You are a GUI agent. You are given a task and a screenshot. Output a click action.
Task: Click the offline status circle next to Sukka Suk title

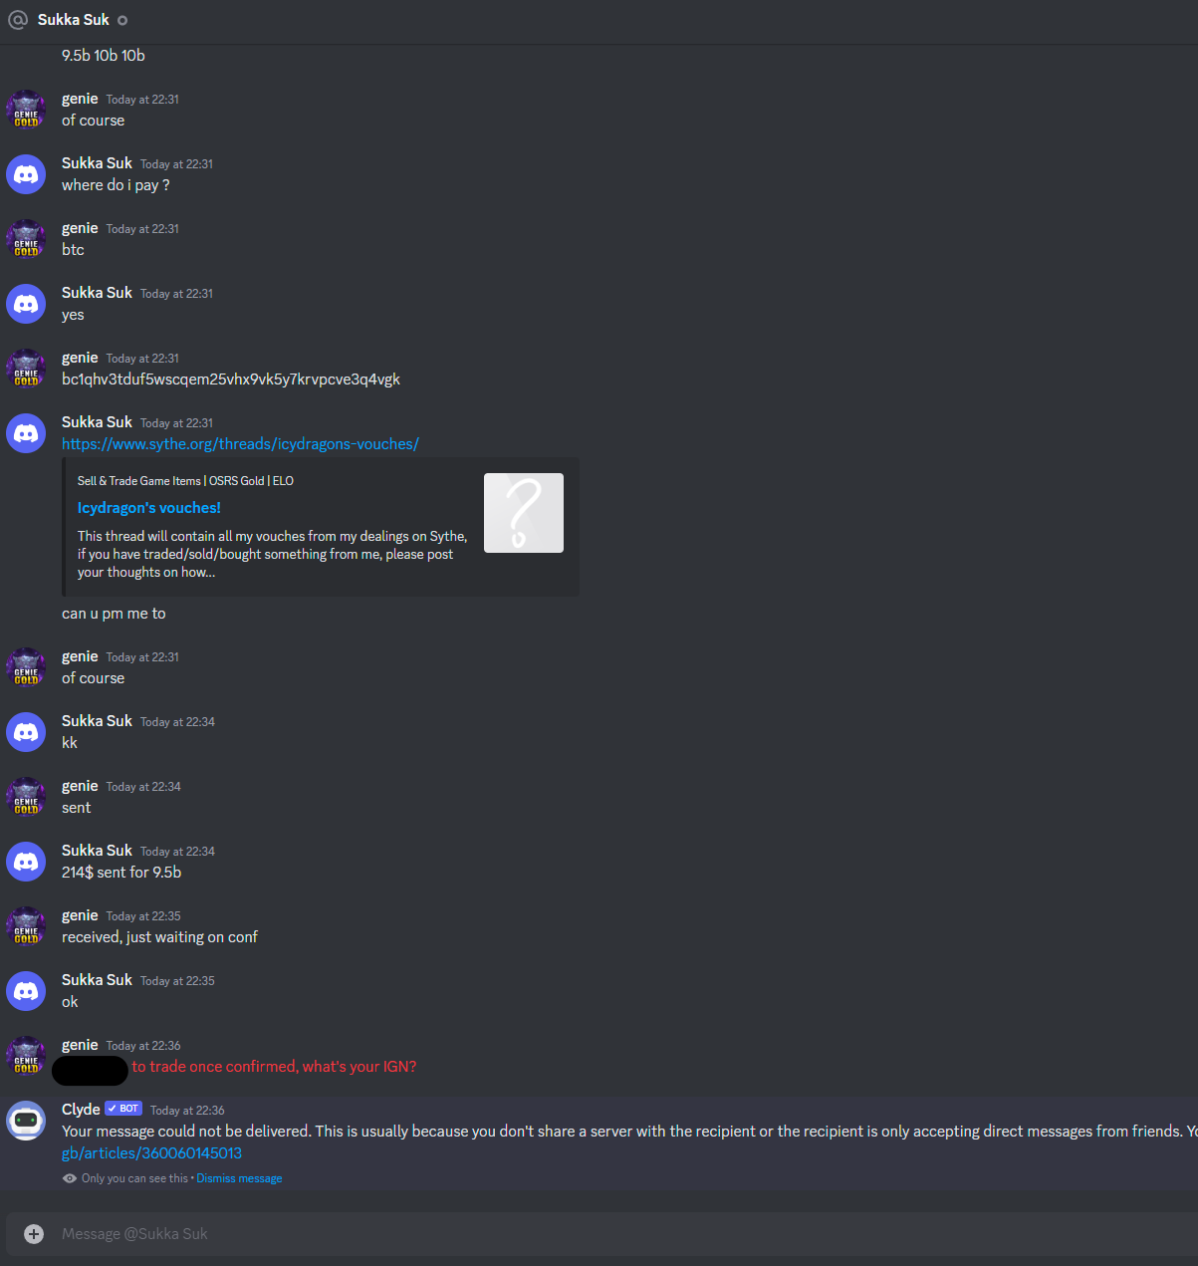point(122,21)
